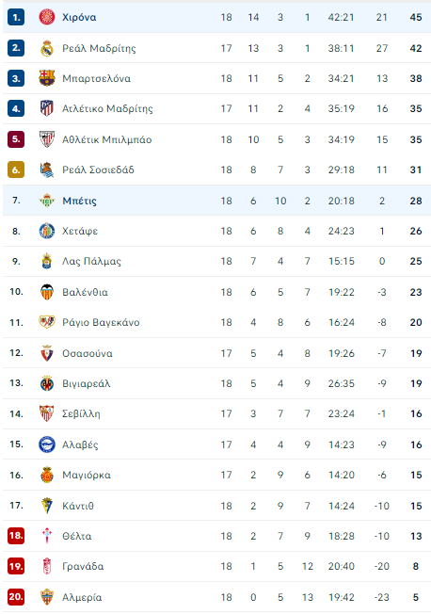Click the maroon rank 5 badge
Image resolution: width=431 pixels, height=614 pixels.
(x=16, y=139)
